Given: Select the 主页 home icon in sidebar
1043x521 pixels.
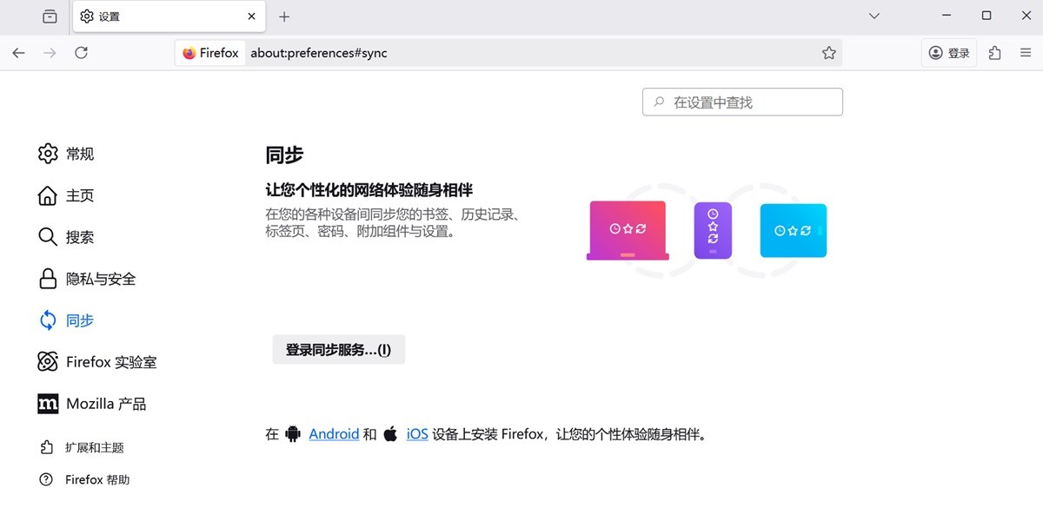Looking at the screenshot, I should 48,195.
